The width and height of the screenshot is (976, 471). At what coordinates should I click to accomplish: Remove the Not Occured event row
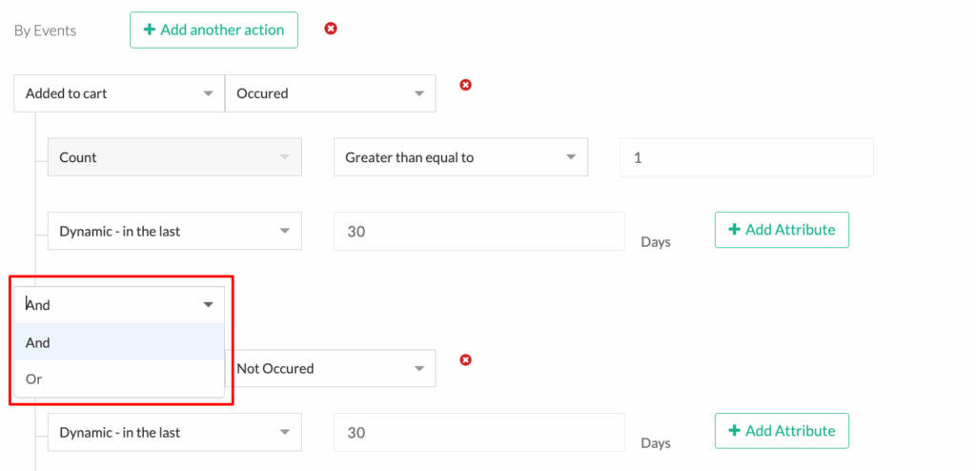(466, 359)
